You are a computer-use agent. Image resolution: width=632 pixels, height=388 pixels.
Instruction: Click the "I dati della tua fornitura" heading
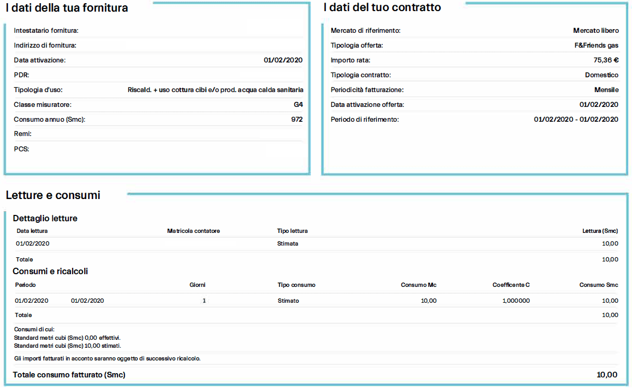tap(67, 8)
